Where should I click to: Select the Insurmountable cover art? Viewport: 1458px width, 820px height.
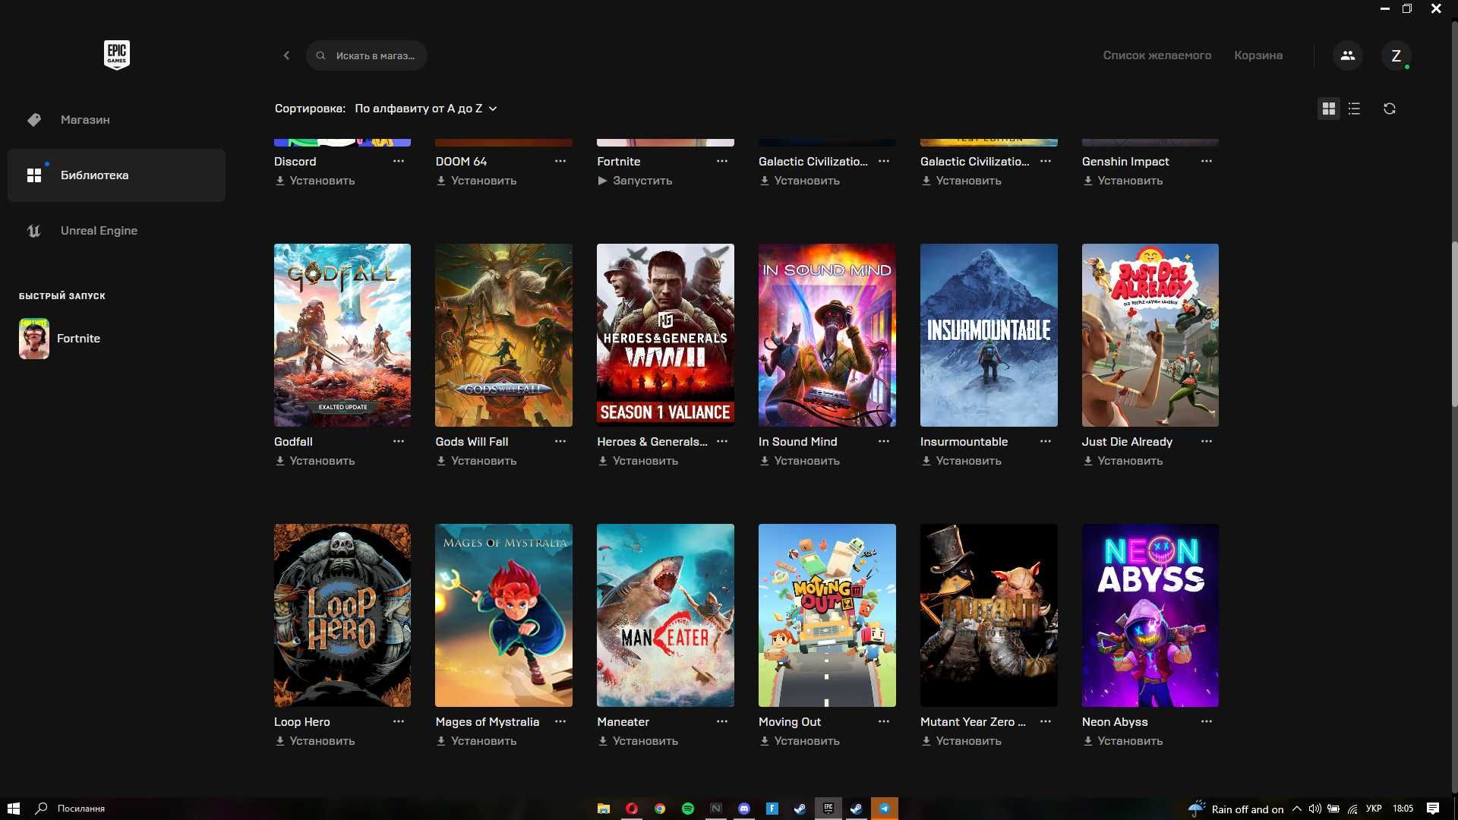(989, 335)
